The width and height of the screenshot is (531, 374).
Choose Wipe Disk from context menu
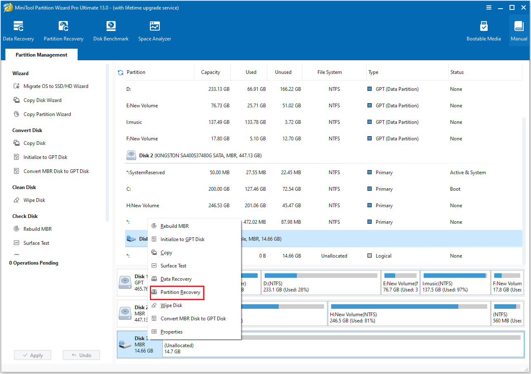point(194,305)
